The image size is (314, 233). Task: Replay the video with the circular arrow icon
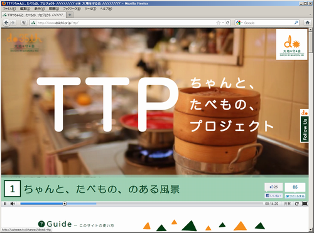click(x=296, y=204)
